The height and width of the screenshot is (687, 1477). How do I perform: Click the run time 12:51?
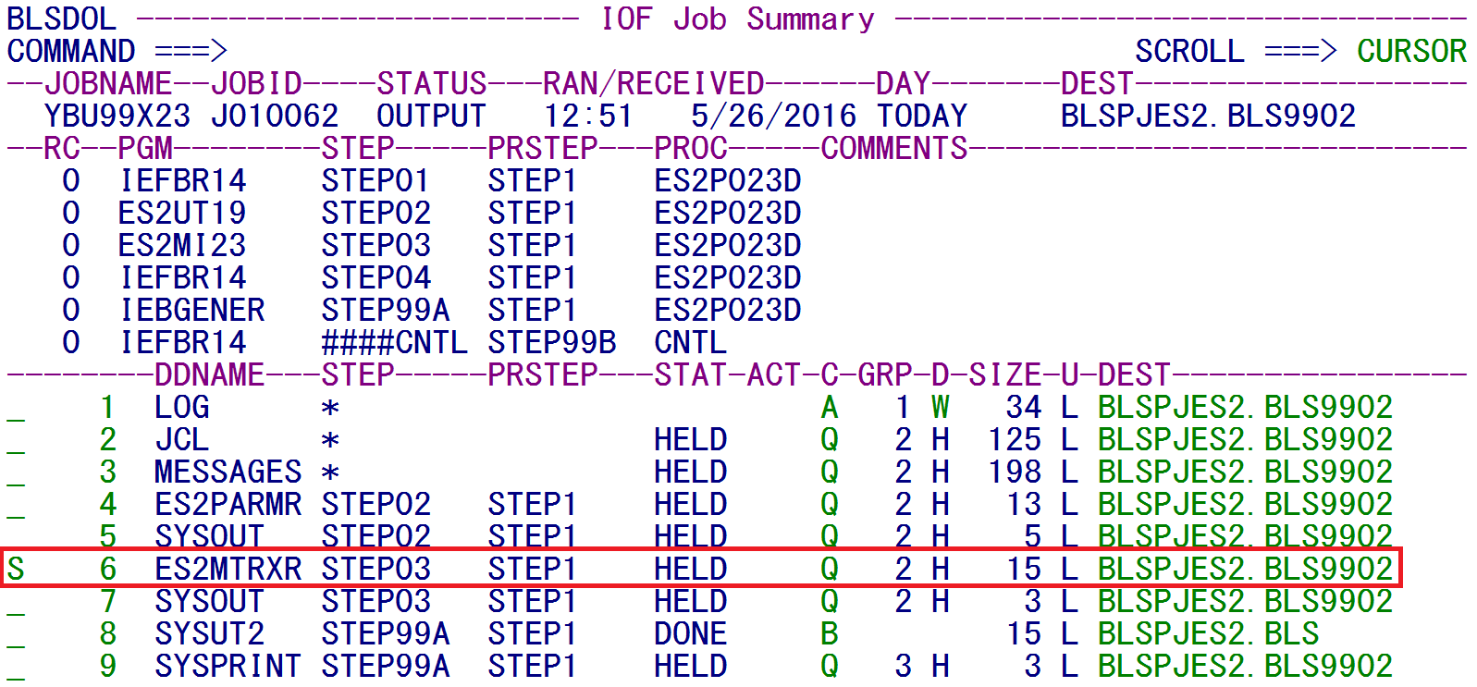588,117
